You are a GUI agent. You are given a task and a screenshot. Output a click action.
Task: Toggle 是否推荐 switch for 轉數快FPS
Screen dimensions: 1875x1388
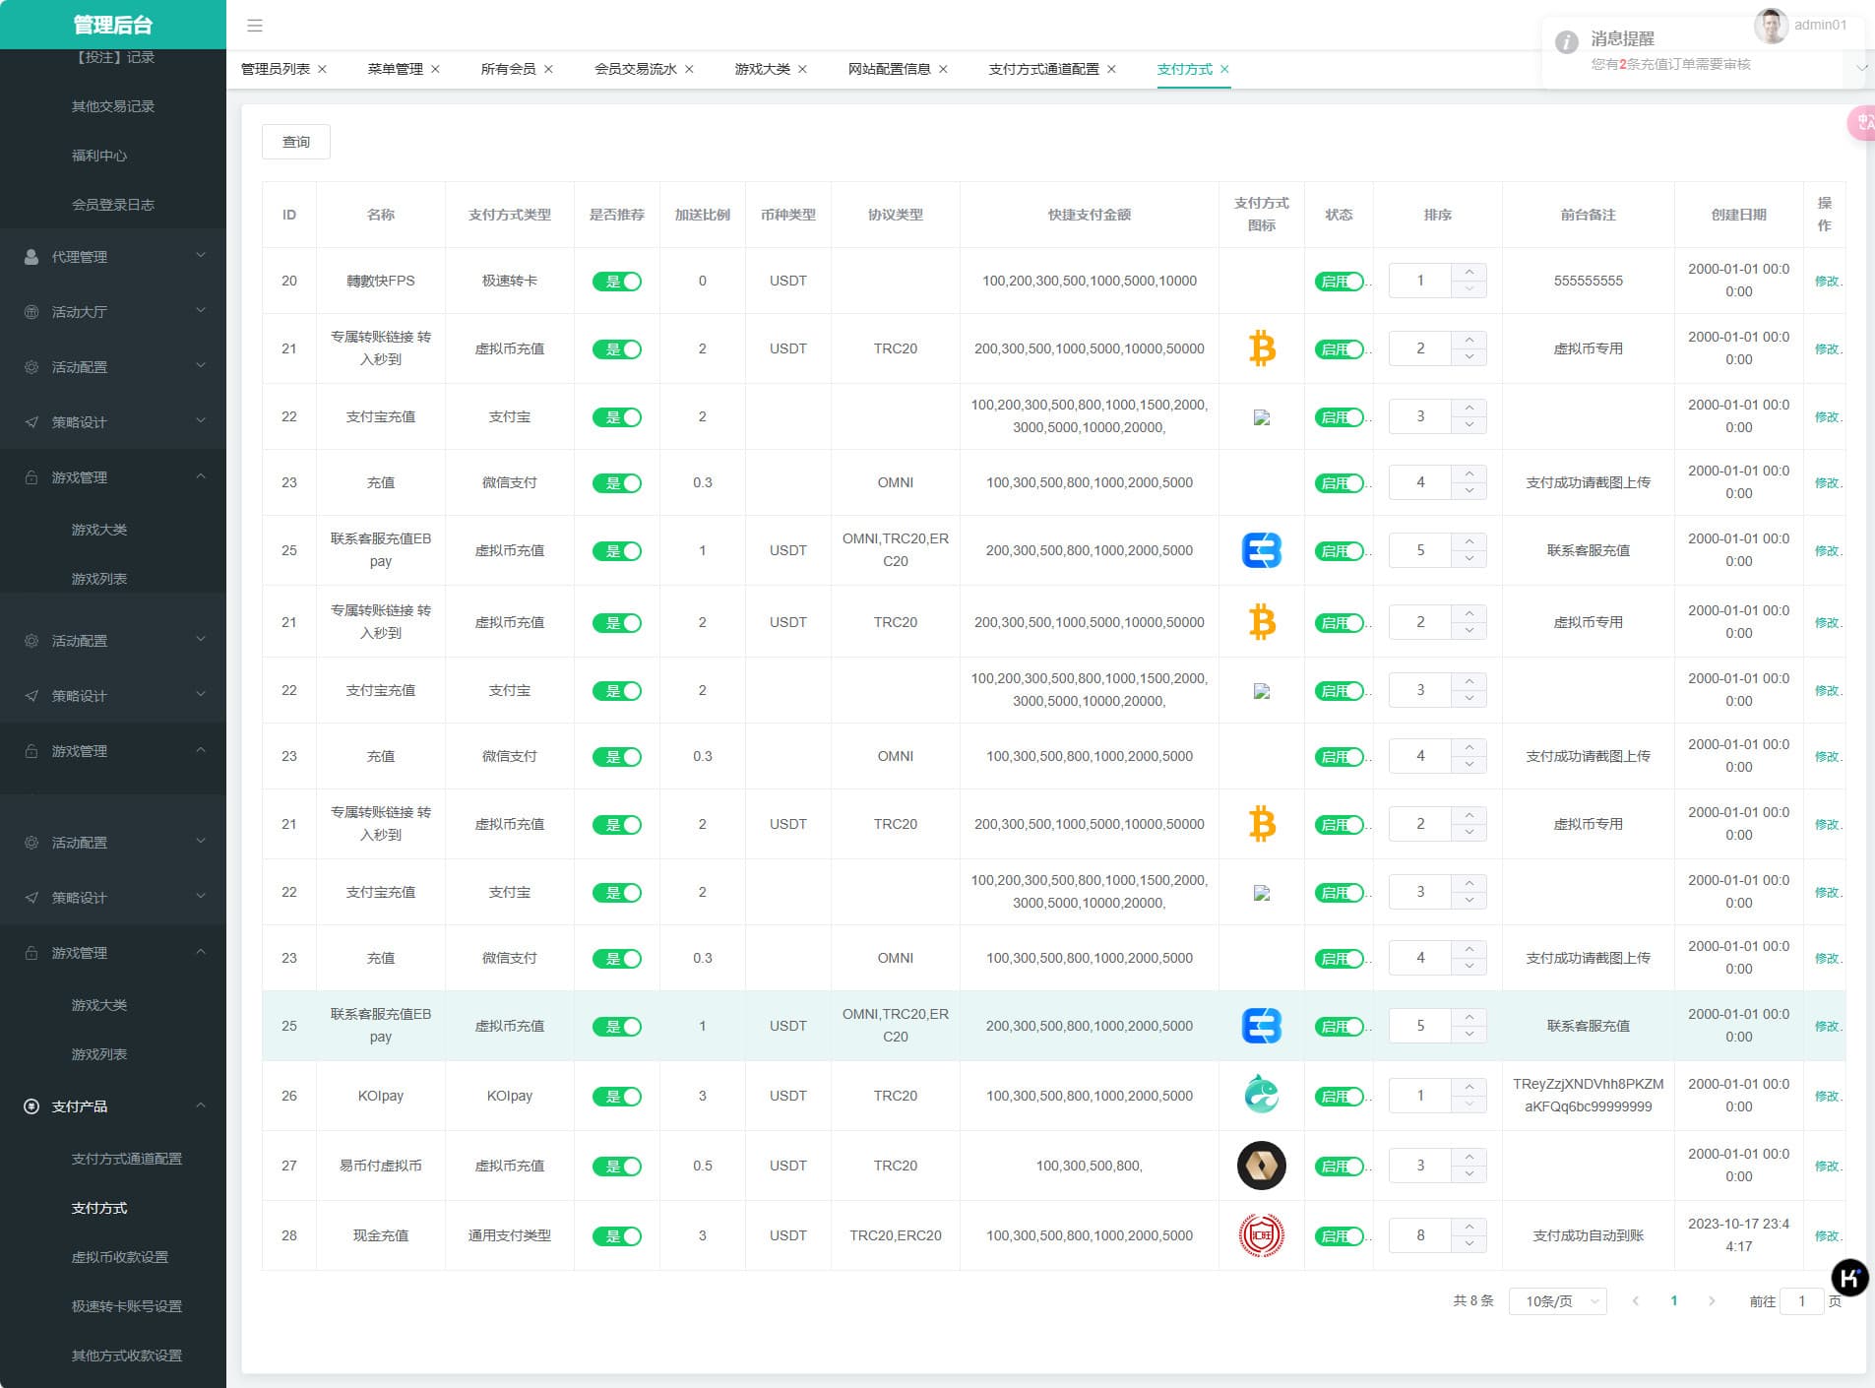click(x=616, y=282)
